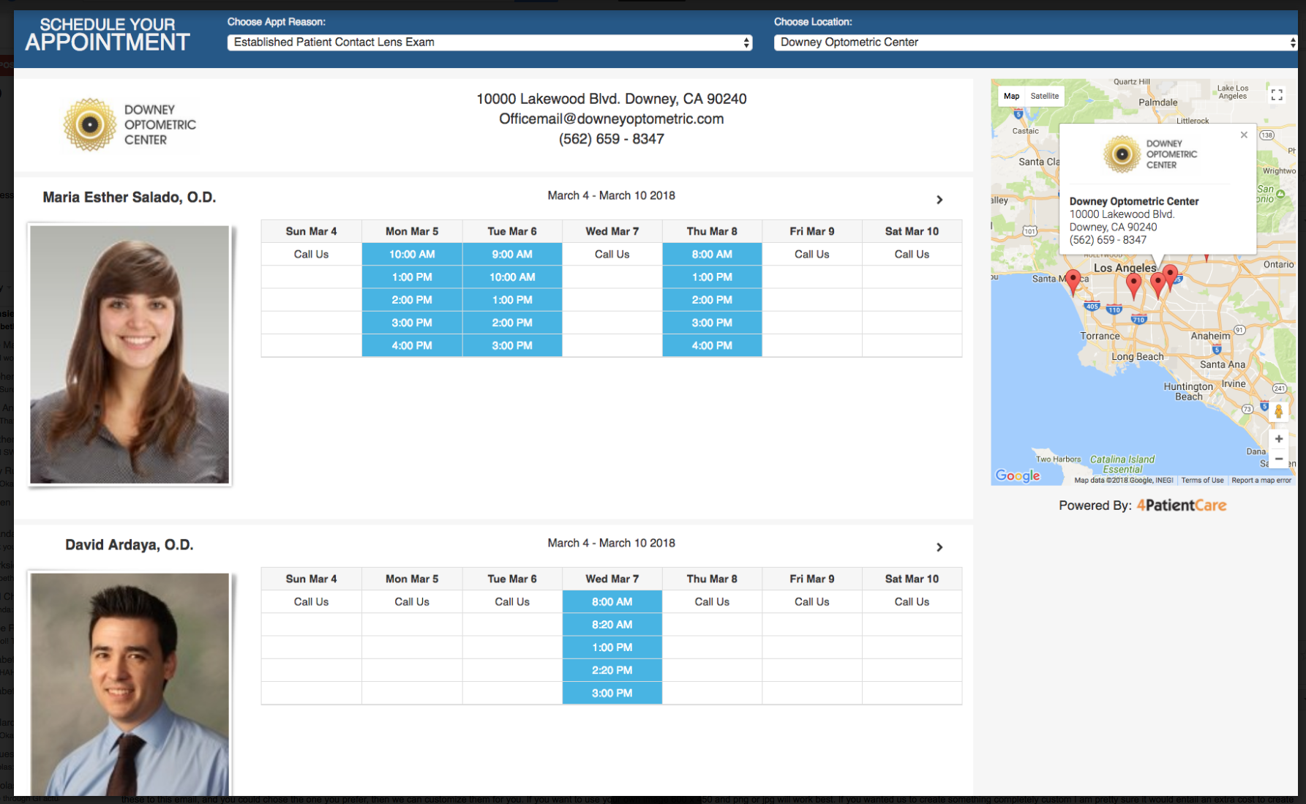The width and height of the screenshot is (1306, 804).
Task: Click Maria's Wed Mar 7 Call Us cell
Action: [x=612, y=254]
